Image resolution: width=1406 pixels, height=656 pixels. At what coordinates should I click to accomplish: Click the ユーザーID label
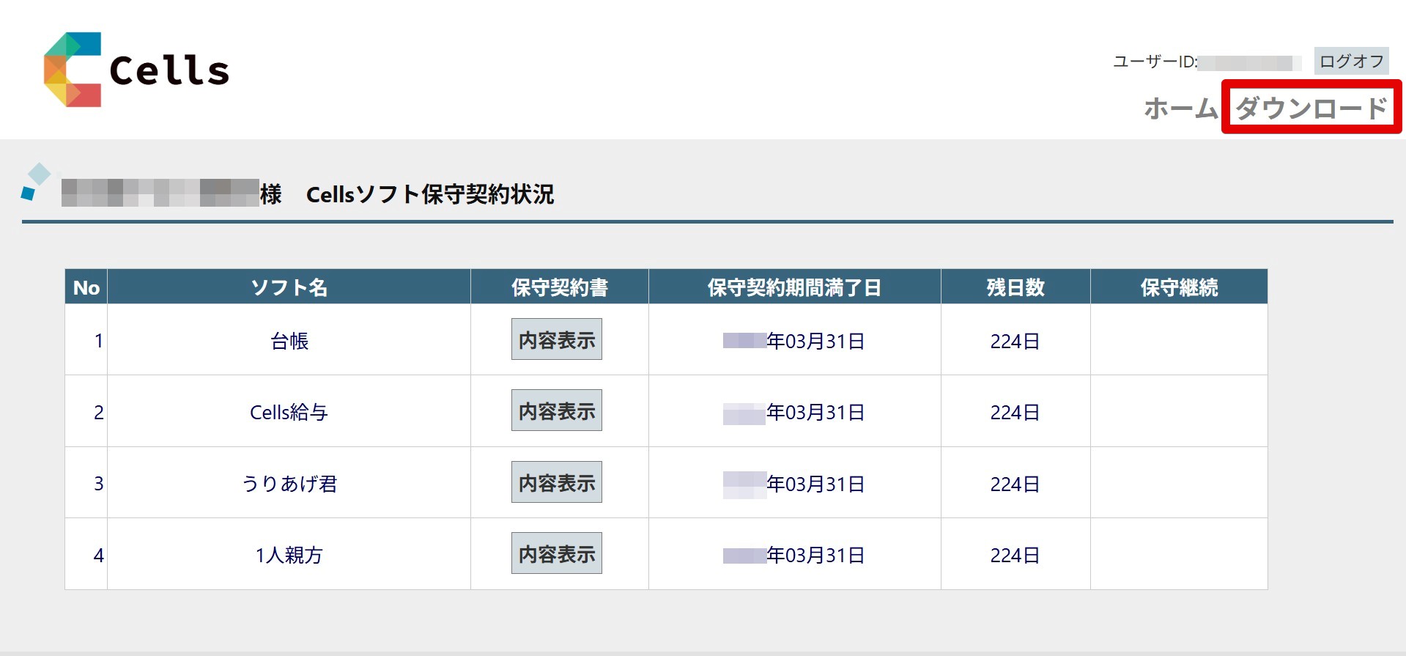pos(1154,62)
